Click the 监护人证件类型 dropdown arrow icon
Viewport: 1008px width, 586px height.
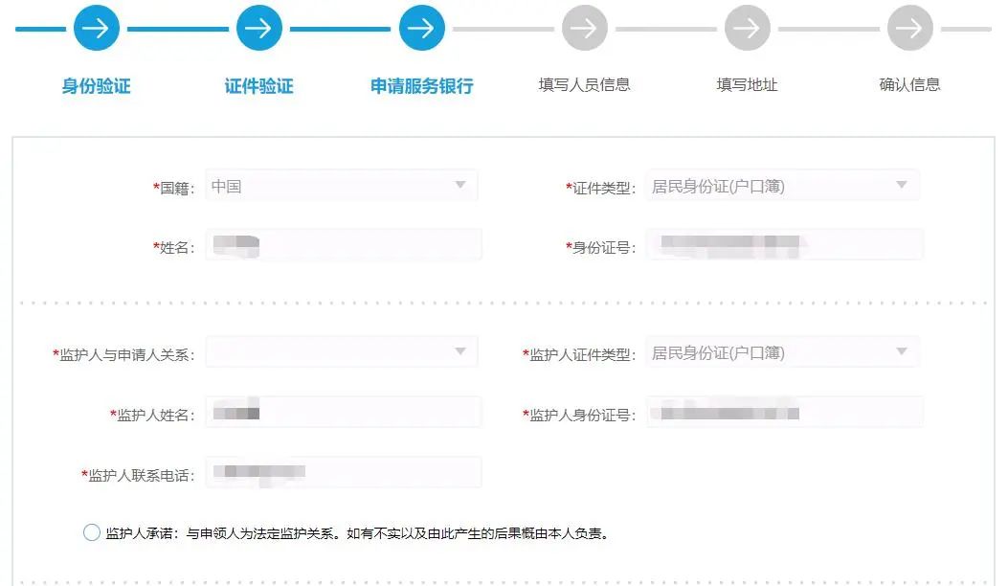(901, 351)
